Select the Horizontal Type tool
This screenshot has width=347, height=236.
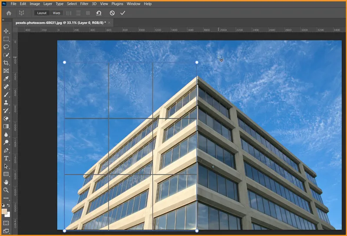click(x=6, y=158)
